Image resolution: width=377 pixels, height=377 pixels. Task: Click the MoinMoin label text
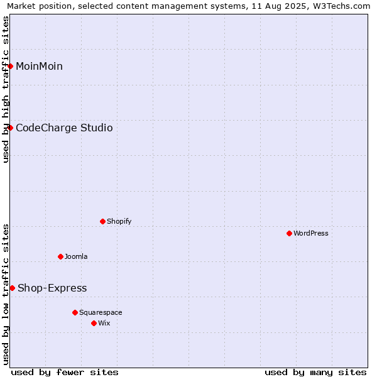pos(39,66)
